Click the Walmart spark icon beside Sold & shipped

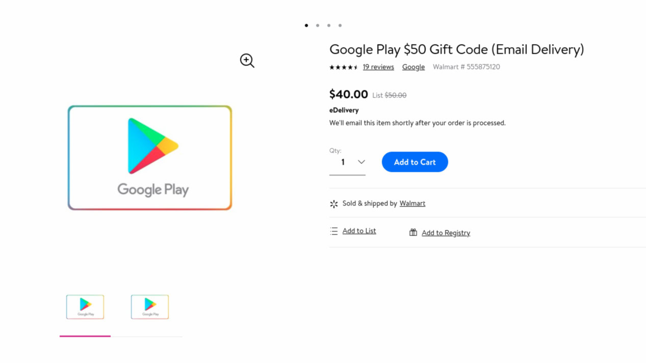coord(334,204)
